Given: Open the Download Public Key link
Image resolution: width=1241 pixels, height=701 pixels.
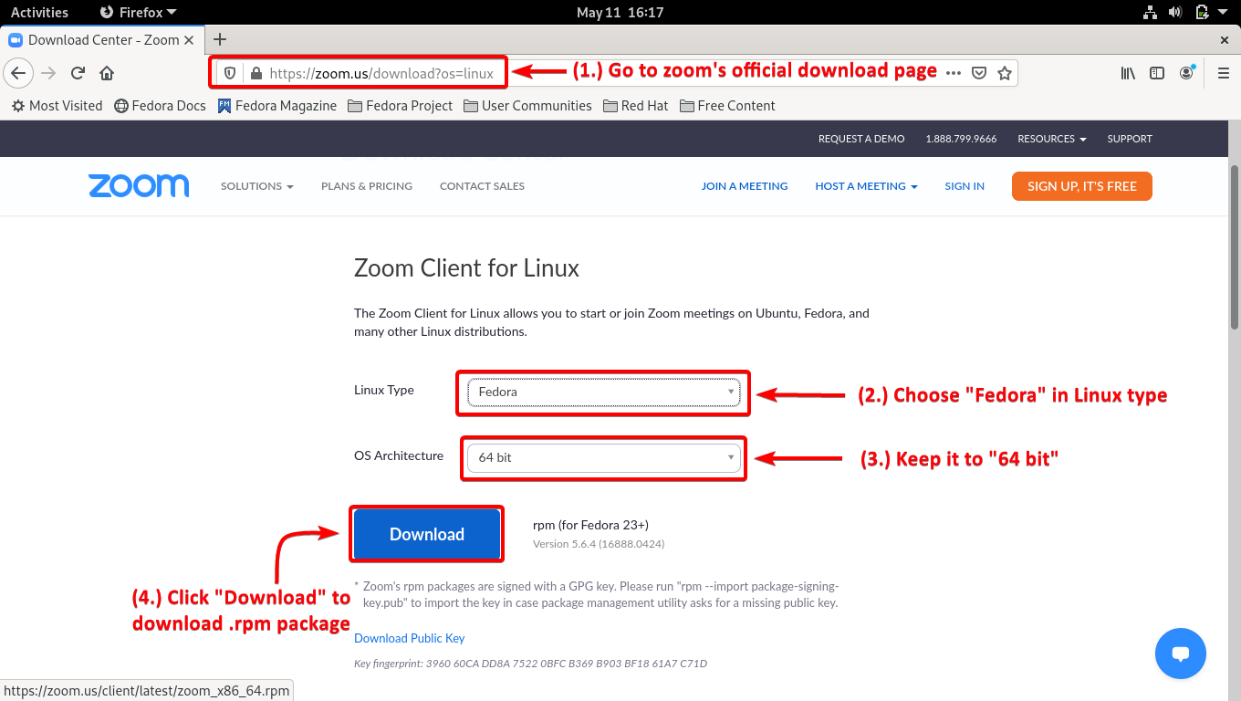Looking at the screenshot, I should coord(409,638).
